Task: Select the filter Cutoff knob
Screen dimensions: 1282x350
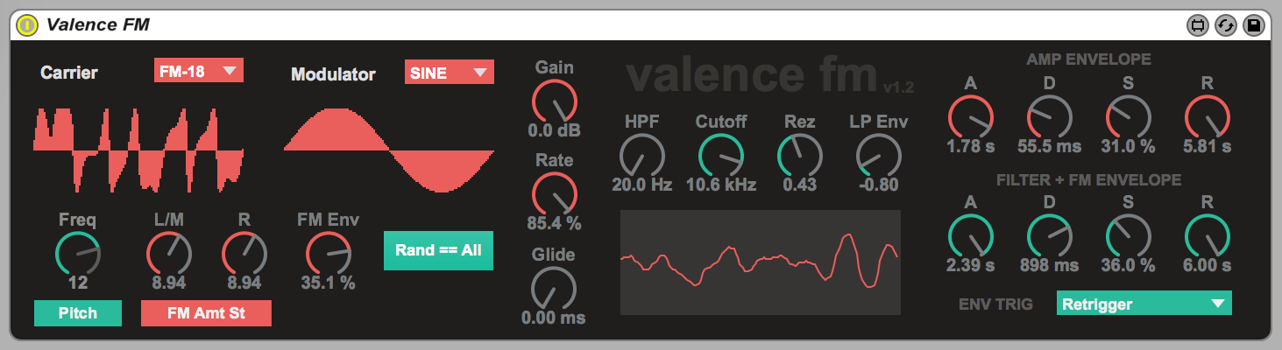Action: tap(720, 156)
